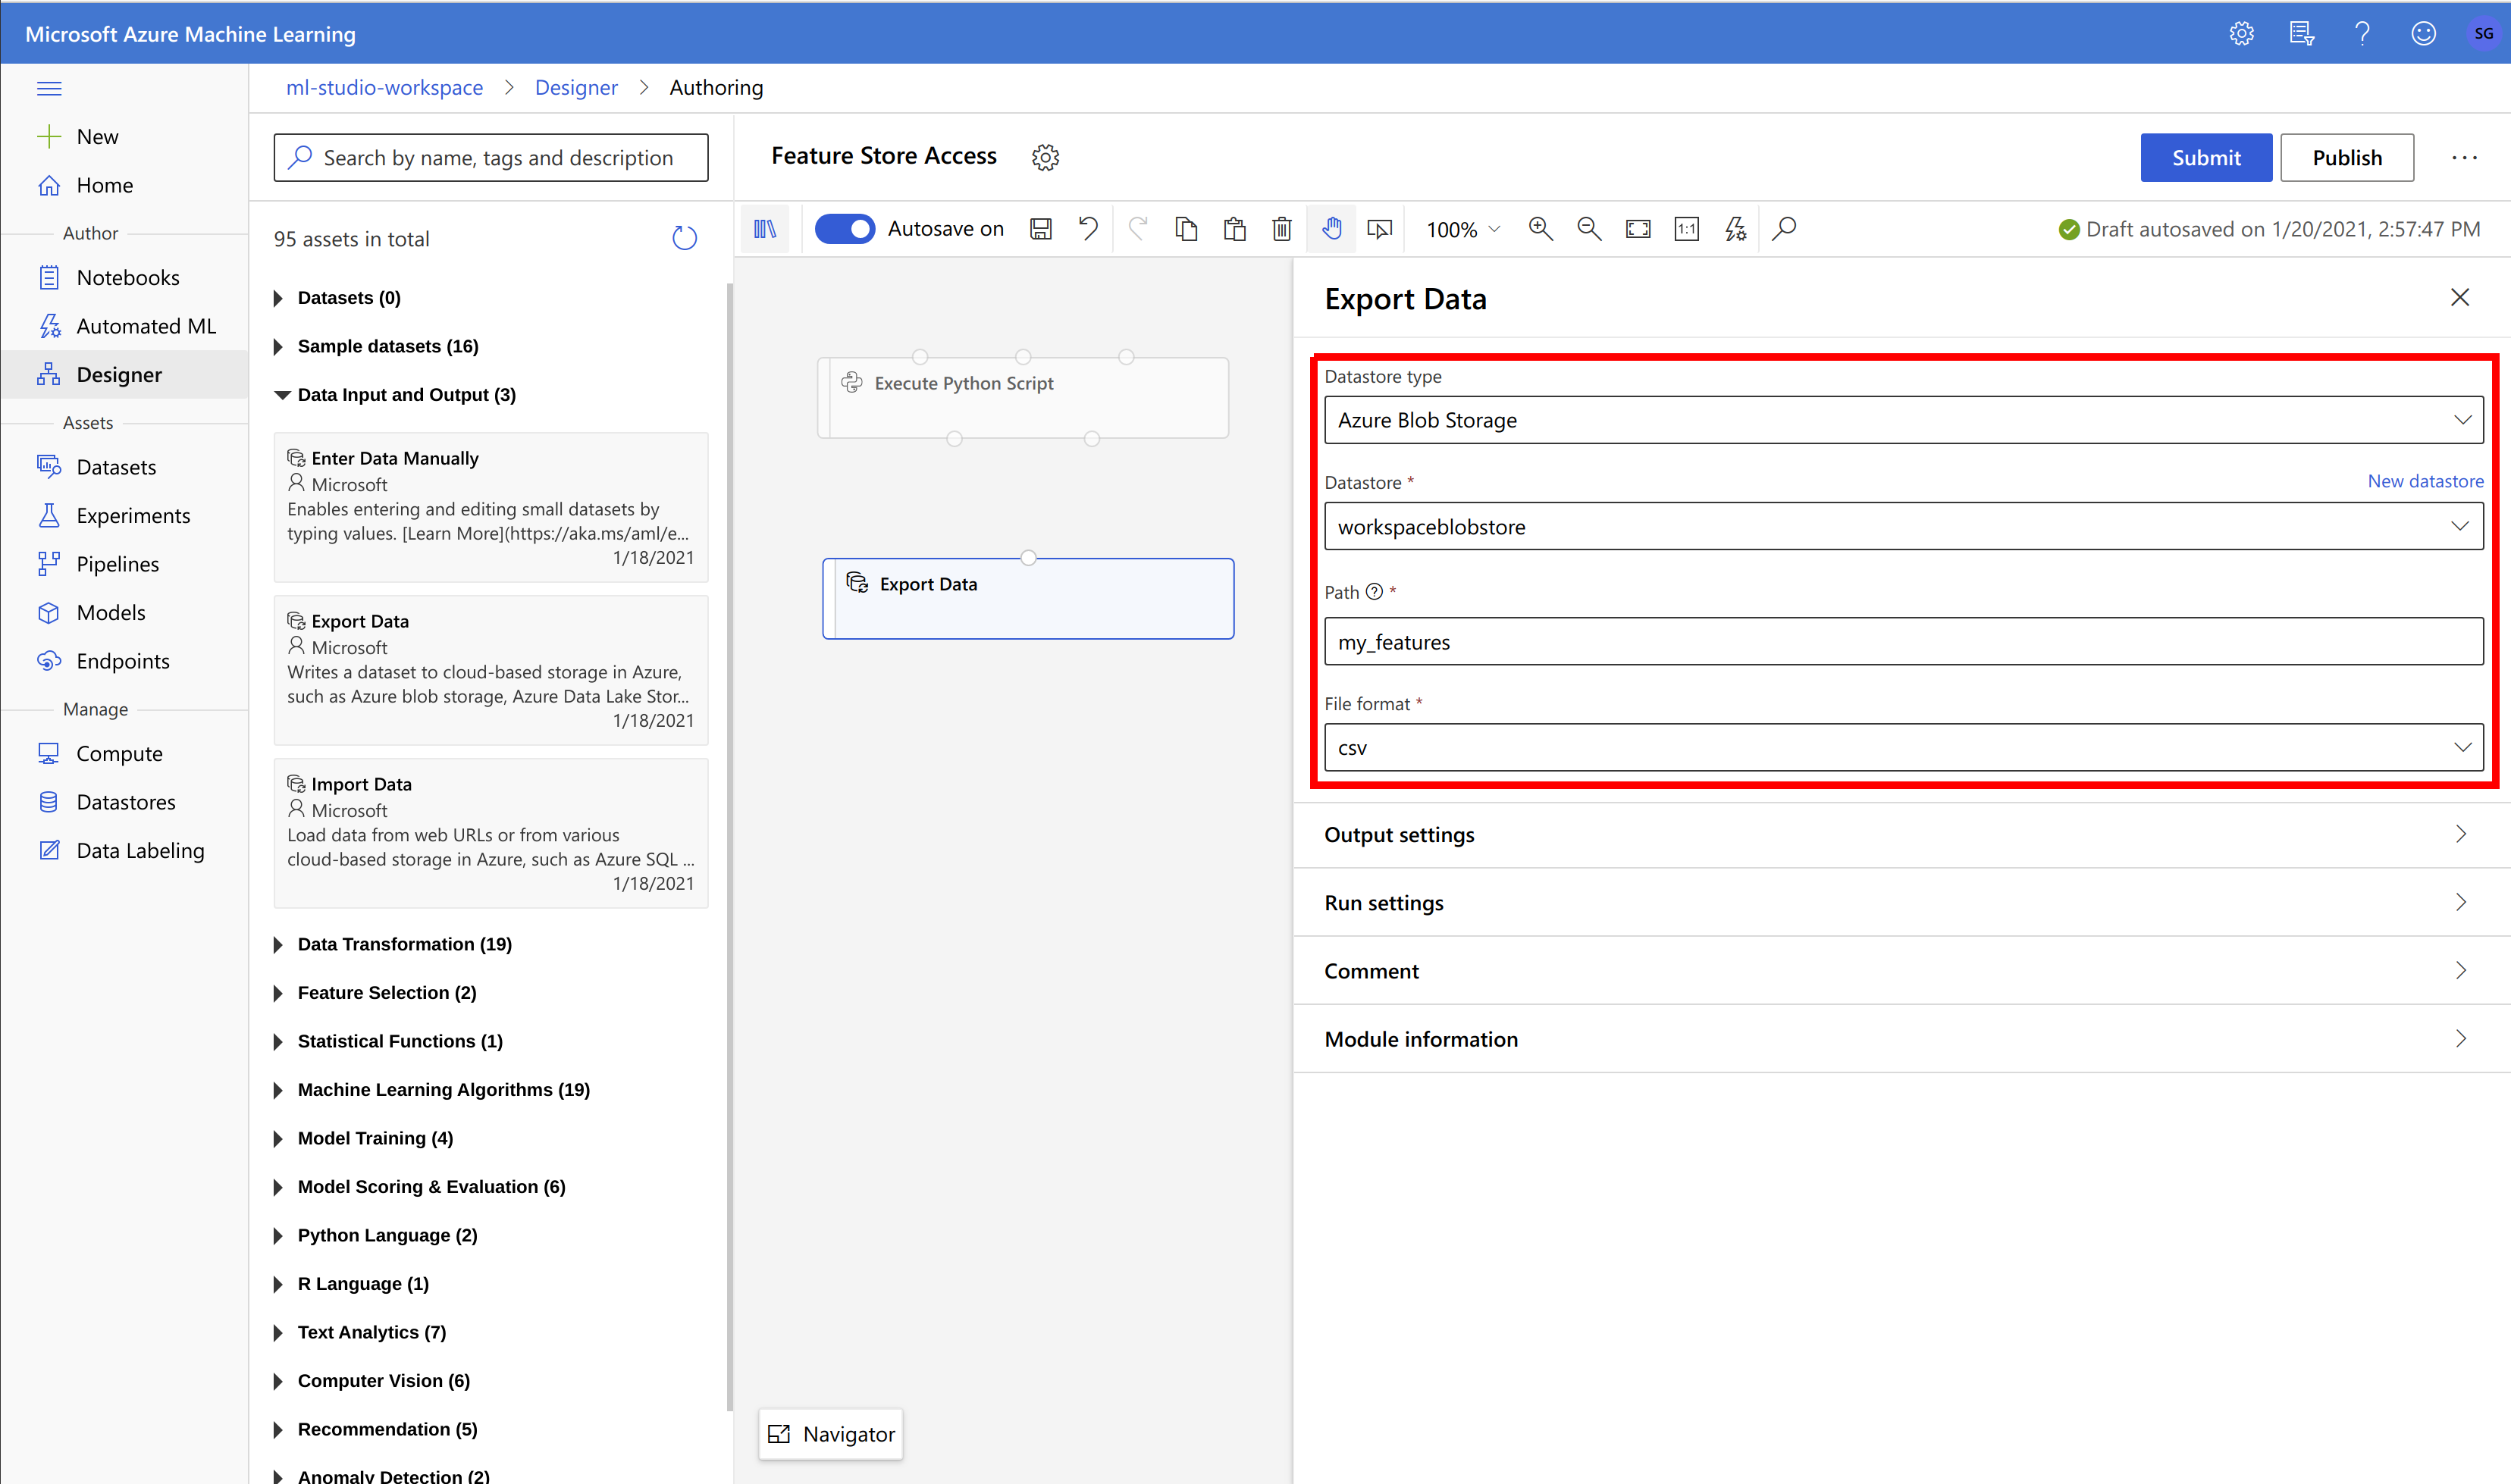Refresh the asset list
The image size is (2511, 1484).
(684, 238)
